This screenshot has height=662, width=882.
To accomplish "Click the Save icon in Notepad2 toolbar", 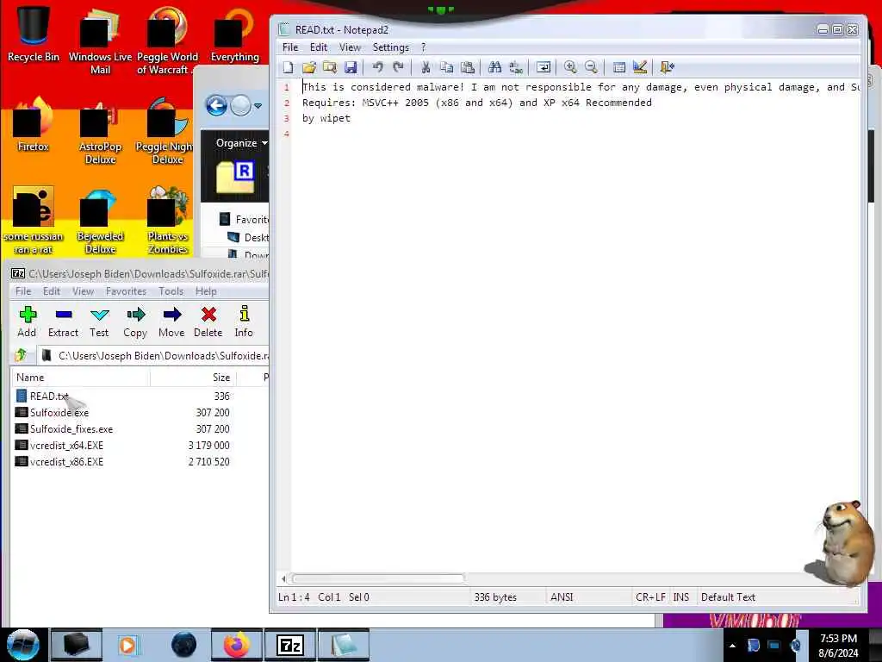I will (x=351, y=67).
